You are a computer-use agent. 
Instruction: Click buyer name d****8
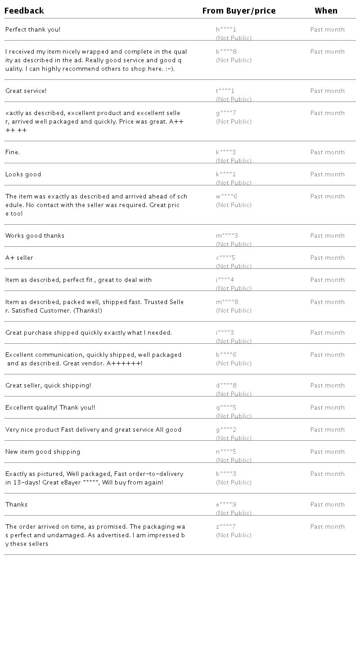tap(226, 386)
